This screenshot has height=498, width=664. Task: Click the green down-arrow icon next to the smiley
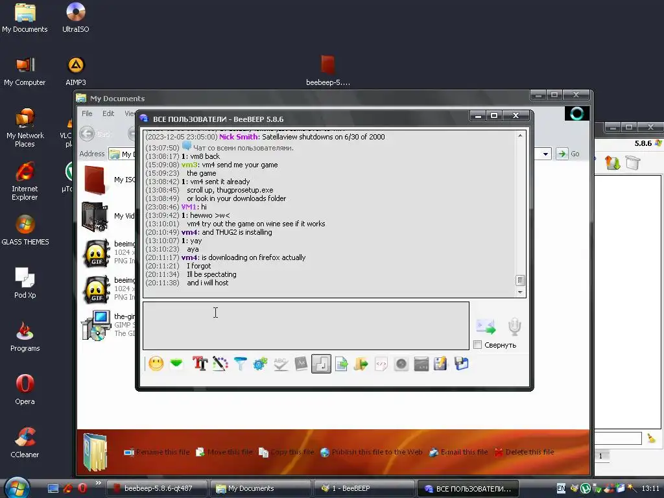[x=176, y=364]
